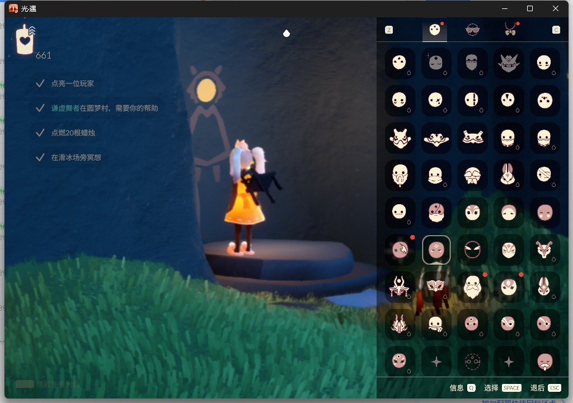The width and height of the screenshot is (573, 403).
Task: Select white long-bearded elder mask
Action: tap(472, 287)
